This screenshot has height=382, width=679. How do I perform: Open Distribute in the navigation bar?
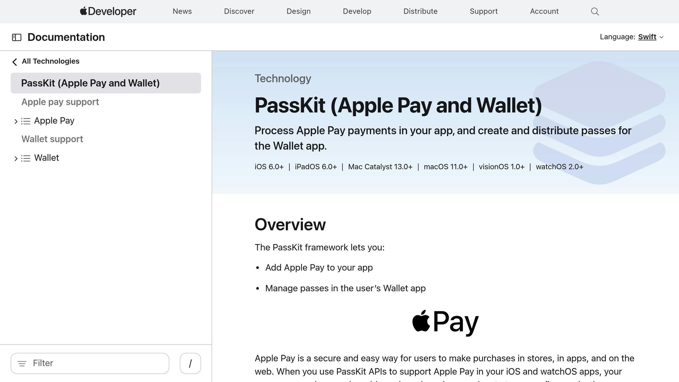point(420,11)
